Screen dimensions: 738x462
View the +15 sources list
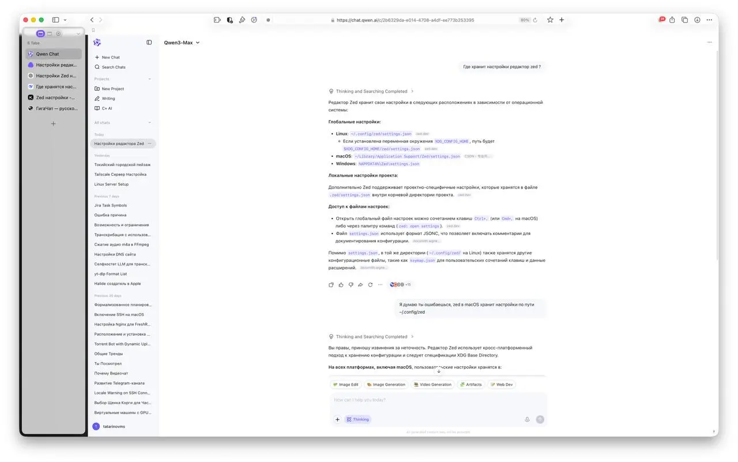(401, 285)
